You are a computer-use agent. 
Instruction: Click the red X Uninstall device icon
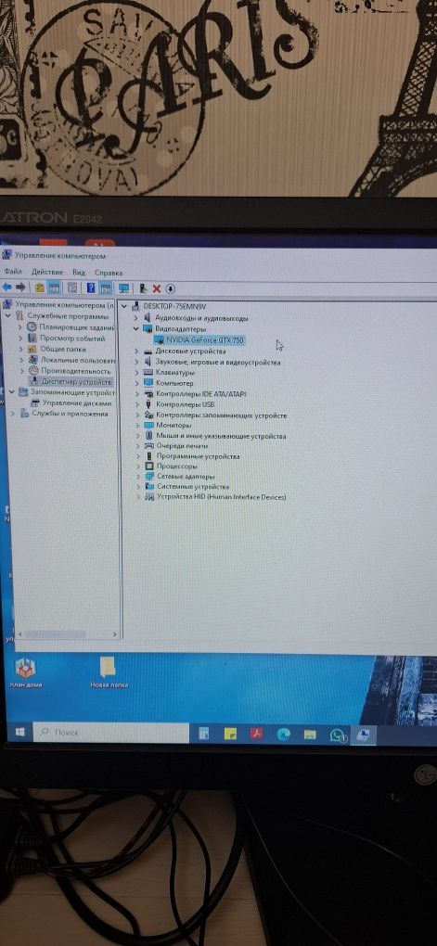point(157,289)
